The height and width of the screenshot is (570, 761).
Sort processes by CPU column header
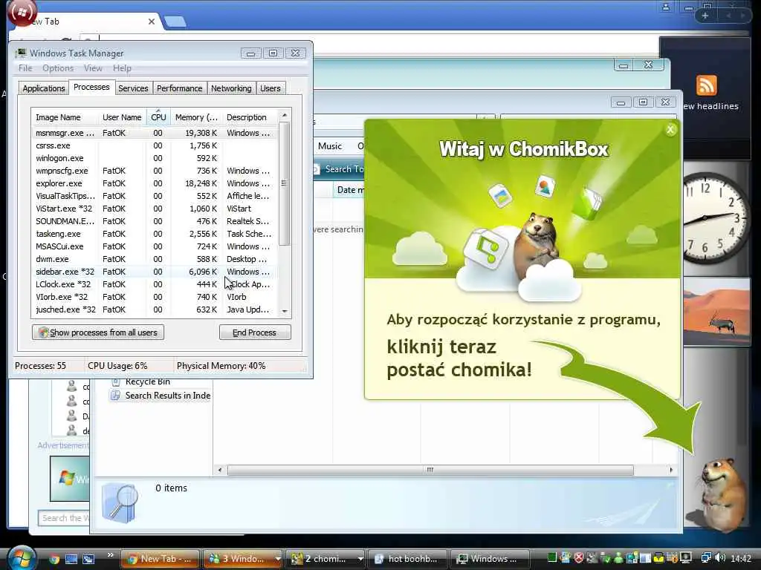158,117
